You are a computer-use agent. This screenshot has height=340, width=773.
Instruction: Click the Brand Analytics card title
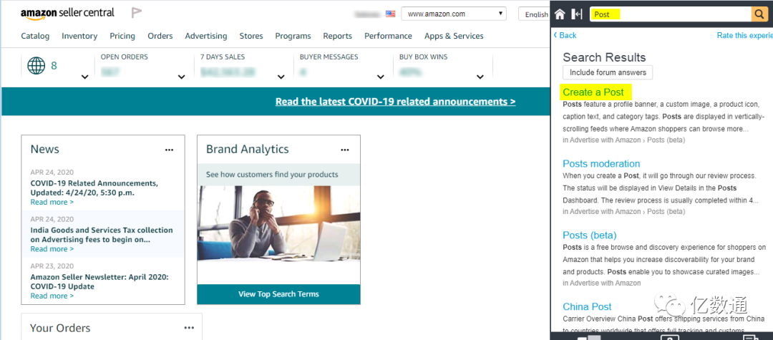(248, 150)
